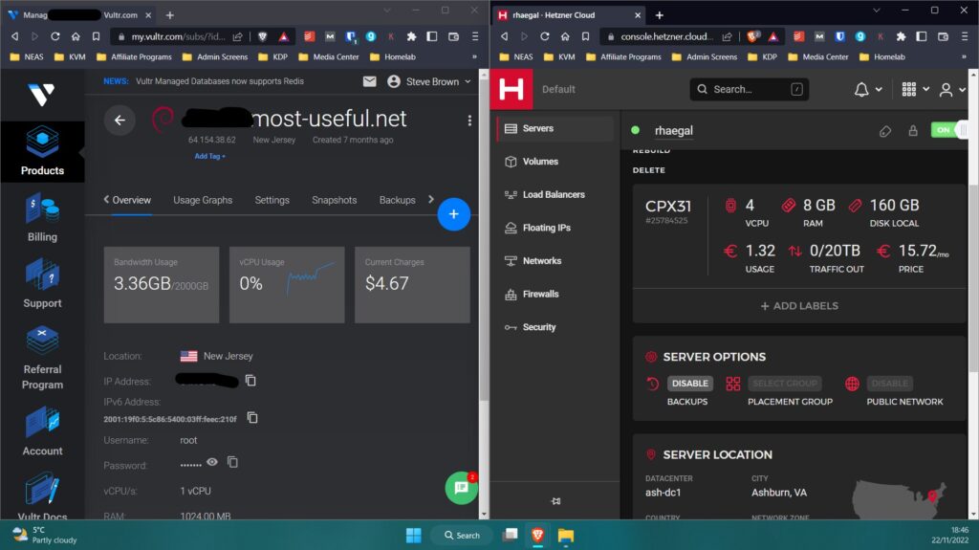The image size is (979, 550).
Task: Open the Vultr server three-dot menu
Action: point(469,121)
